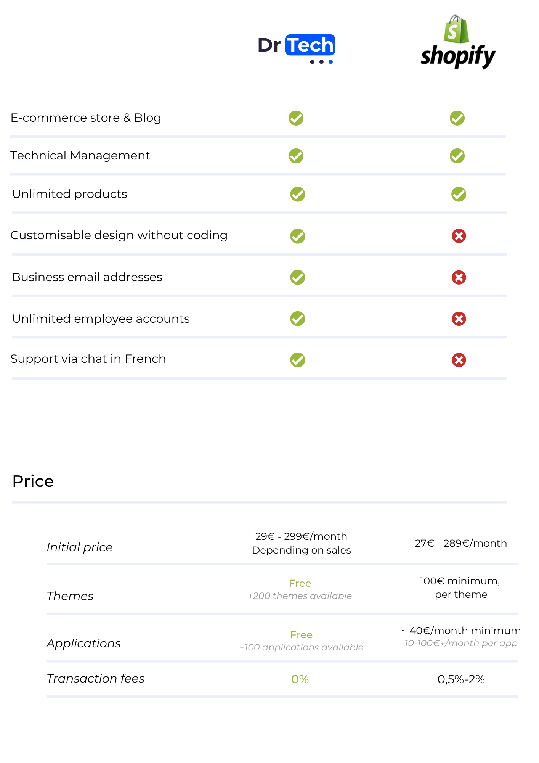Select the Price section heading
This screenshot has height=763, width=539.
33,481
